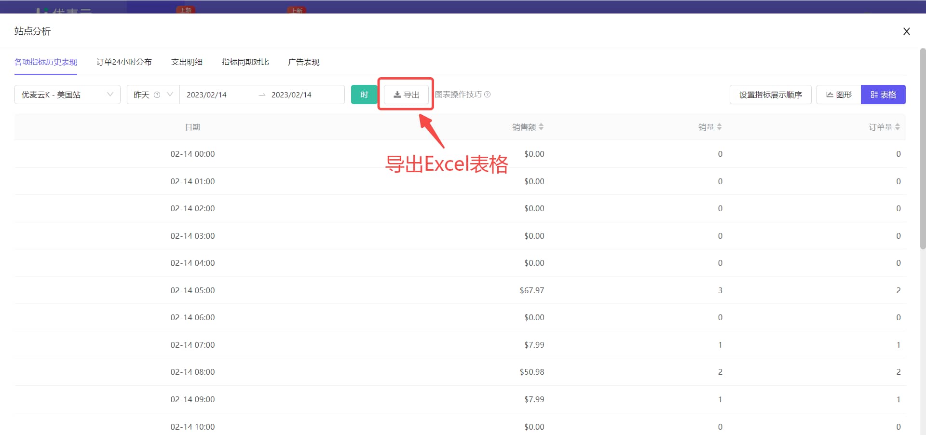Click the 导出 export button
Screen dimensions: 926x435
tap(406, 95)
